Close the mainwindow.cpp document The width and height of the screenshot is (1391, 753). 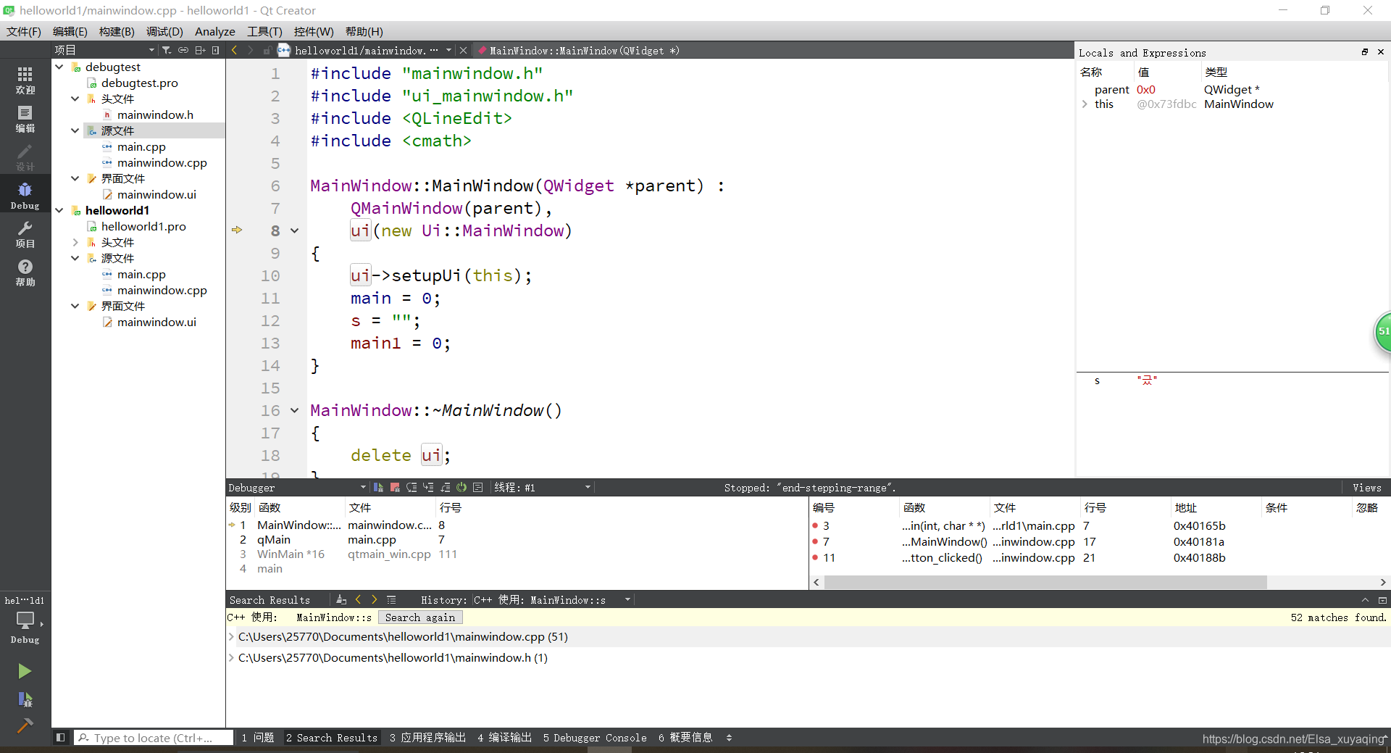[x=464, y=50]
